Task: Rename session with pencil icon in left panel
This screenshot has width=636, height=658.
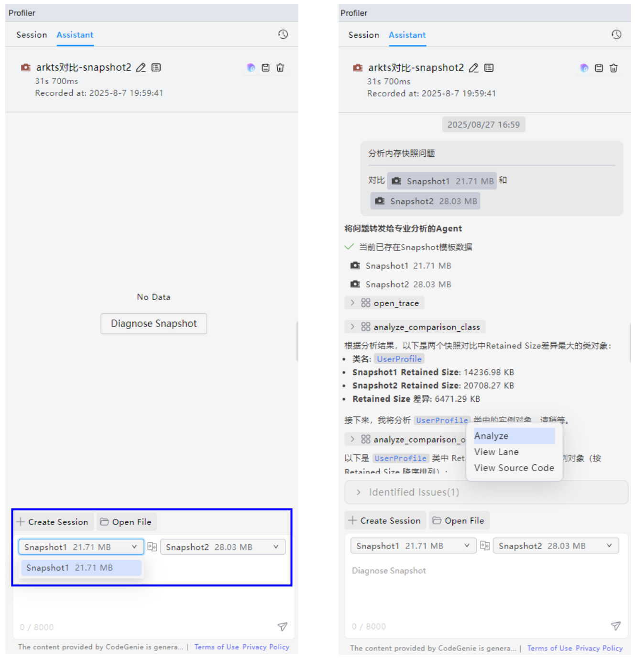Action: click(141, 67)
